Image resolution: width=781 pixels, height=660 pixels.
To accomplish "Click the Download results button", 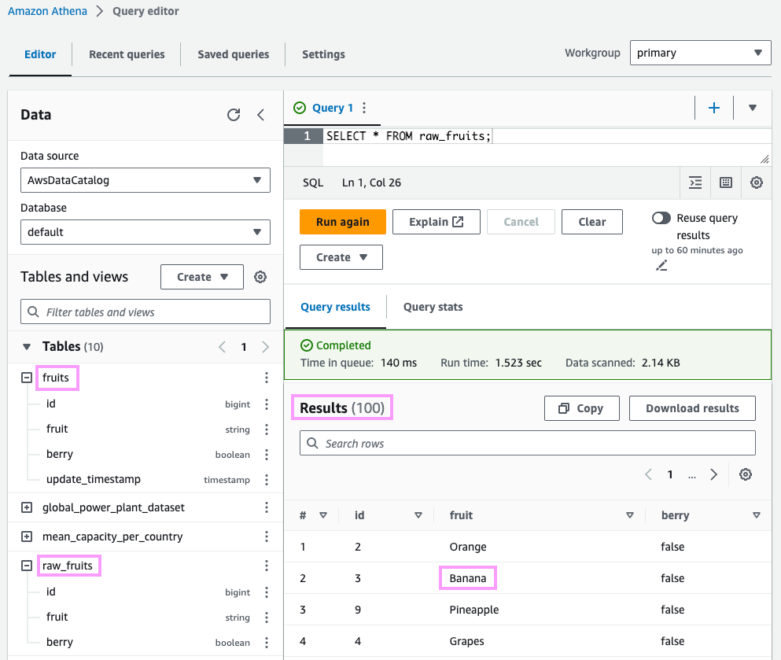I will (x=692, y=408).
